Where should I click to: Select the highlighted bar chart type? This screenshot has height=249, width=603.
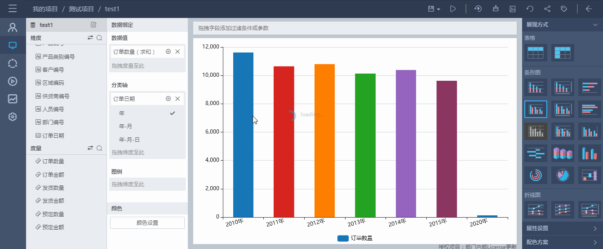[536, 109]
